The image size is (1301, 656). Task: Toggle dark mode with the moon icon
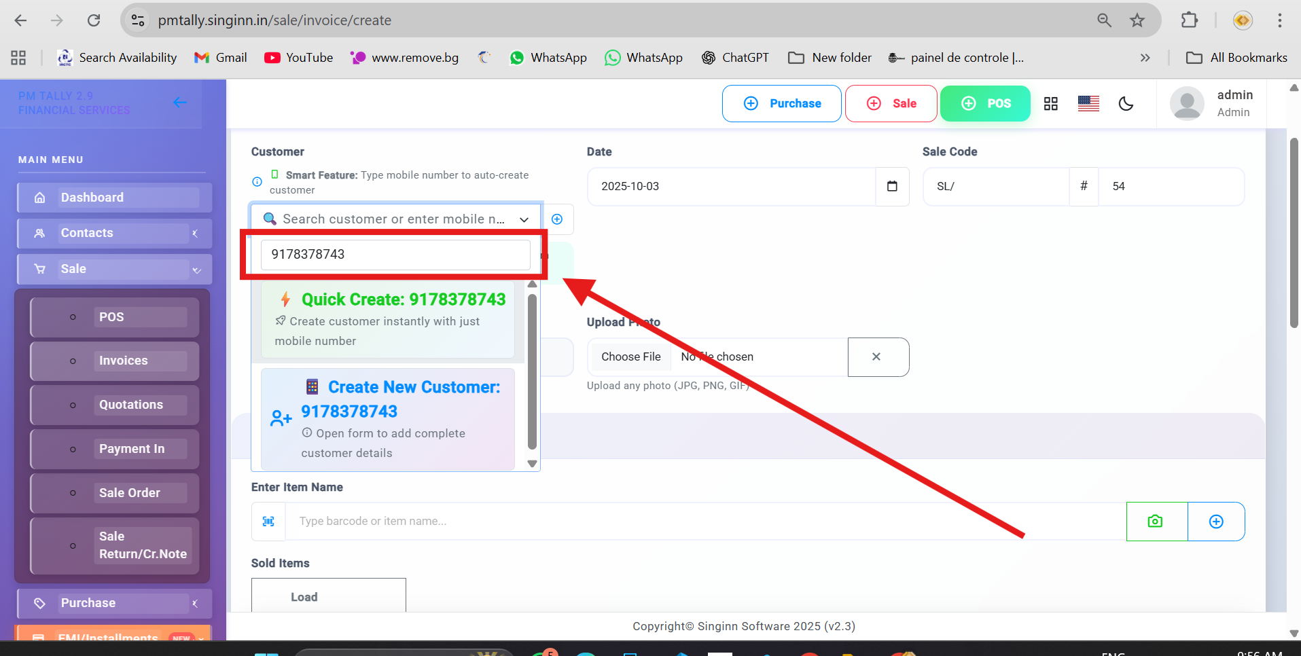1126,103
